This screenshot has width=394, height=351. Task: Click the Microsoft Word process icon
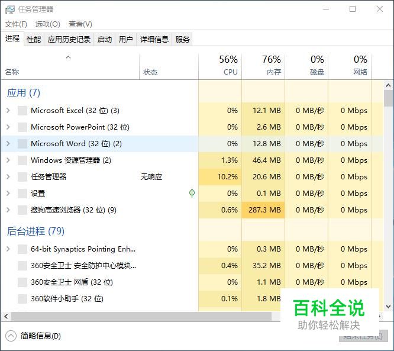click(22, 144)
